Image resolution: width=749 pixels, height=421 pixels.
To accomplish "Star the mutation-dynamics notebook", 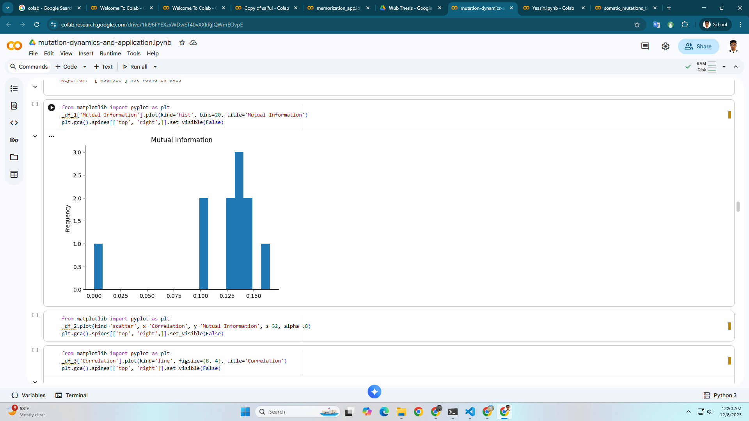I will point(182,42).
